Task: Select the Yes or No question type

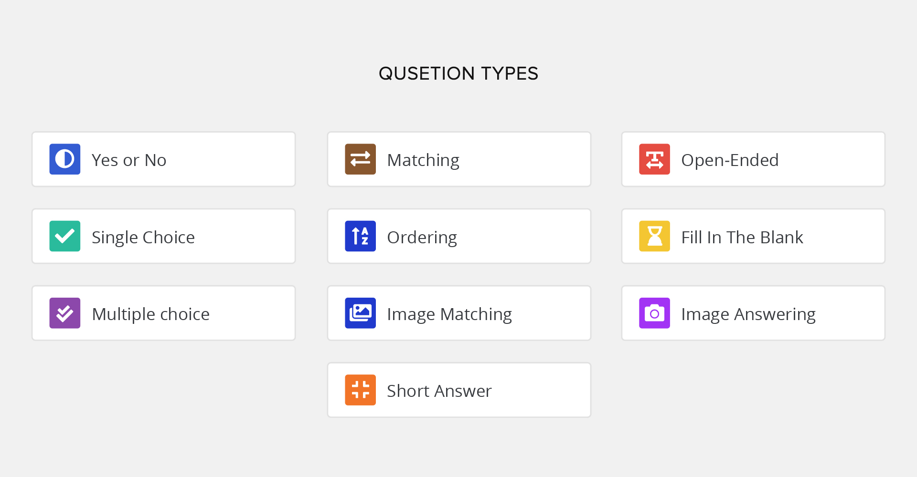Action: click(129, 160)
